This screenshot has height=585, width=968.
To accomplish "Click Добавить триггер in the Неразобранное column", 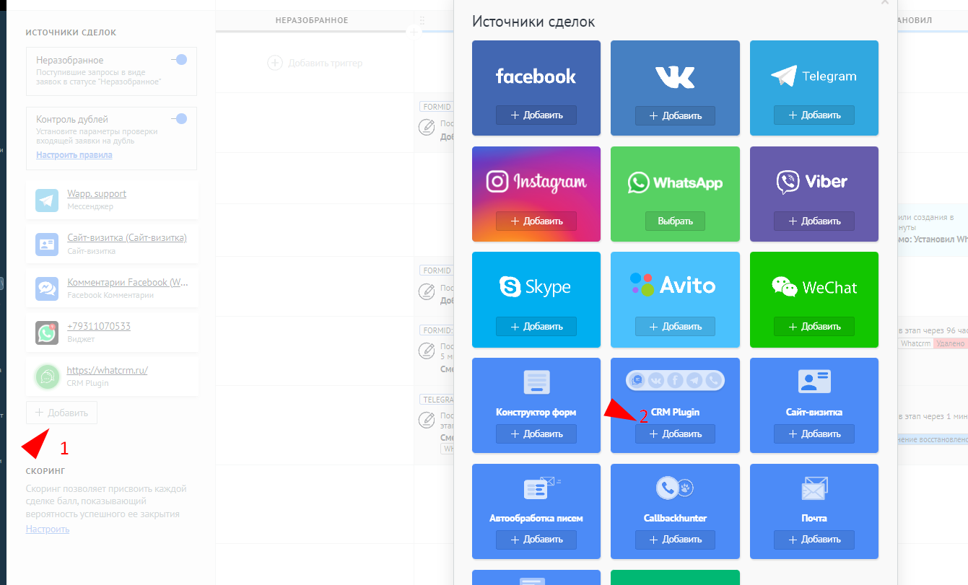I will click(x=315, y=63).
